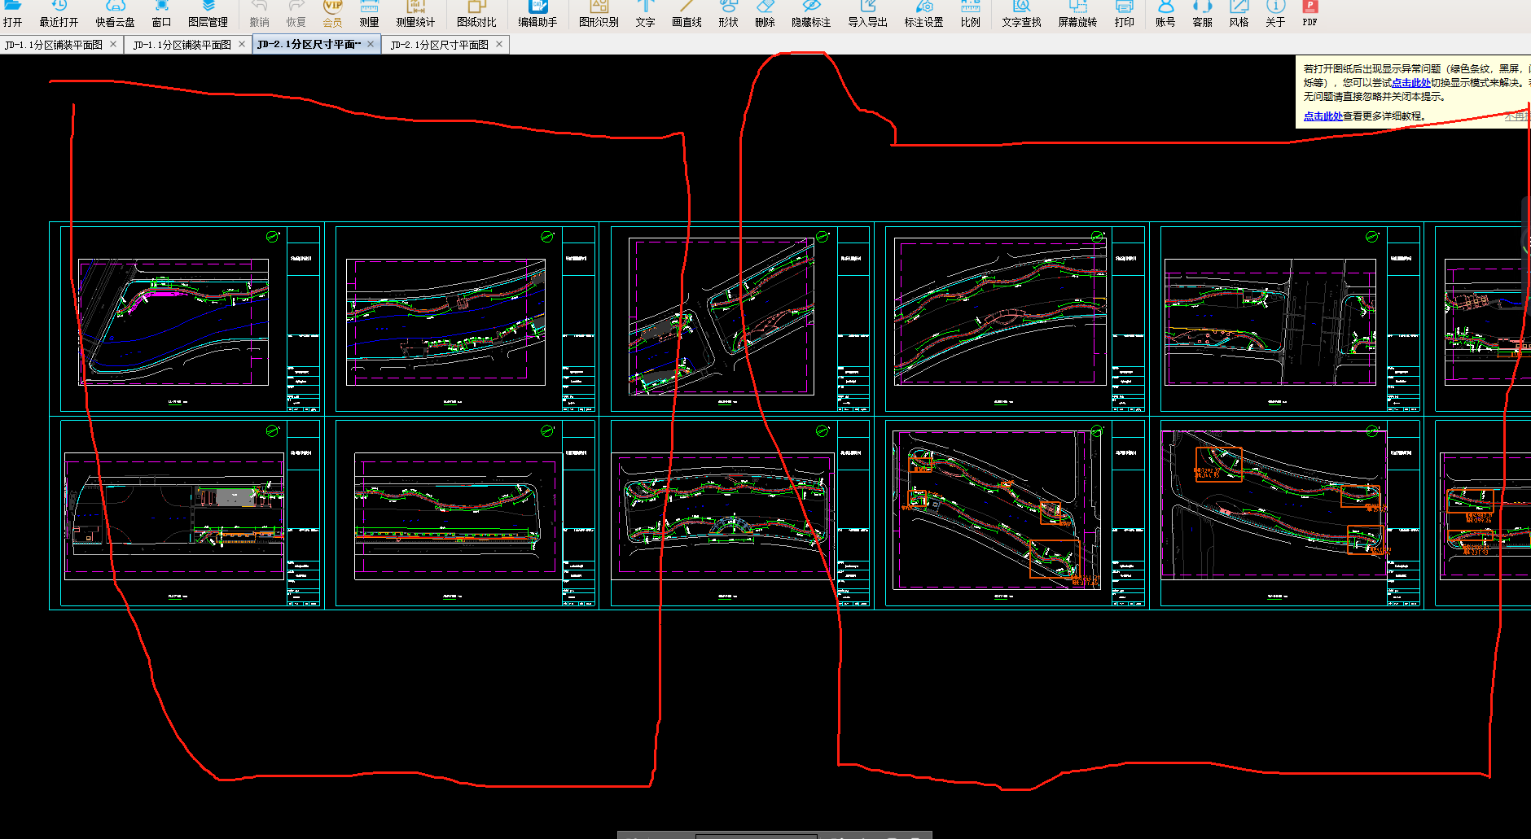Viewport: 1531px width, 839px height.
Task: Click 点击此处 link to switch display mode
Action: click(1410, 83)
